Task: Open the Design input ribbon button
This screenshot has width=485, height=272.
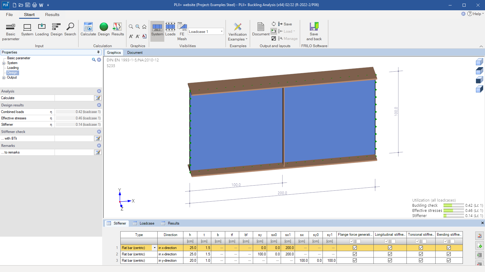Action: coord(56,29)
